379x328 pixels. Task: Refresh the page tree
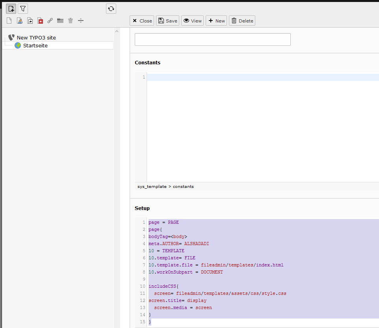(111, 9)
